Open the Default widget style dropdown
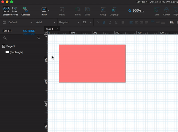The width and height of the screenshot is (178, 132). [x=20, y=22]
